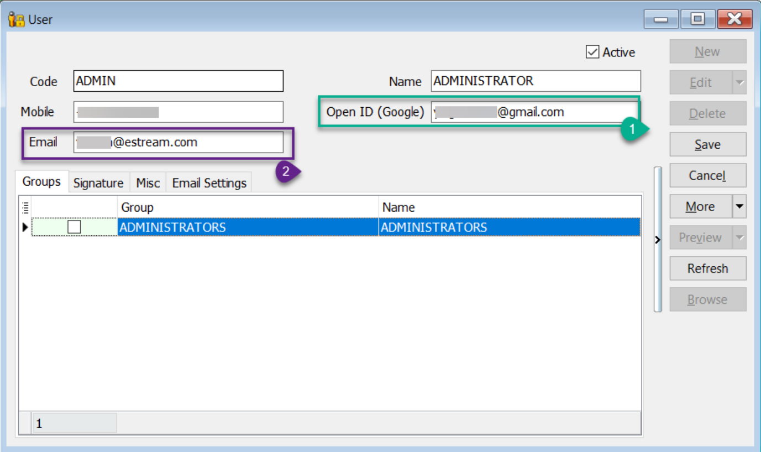761x452 pixels.
Task: Tick the ADMINISTRATORS group checkbox
Action: pyautogui.click(x=74, y=227)
